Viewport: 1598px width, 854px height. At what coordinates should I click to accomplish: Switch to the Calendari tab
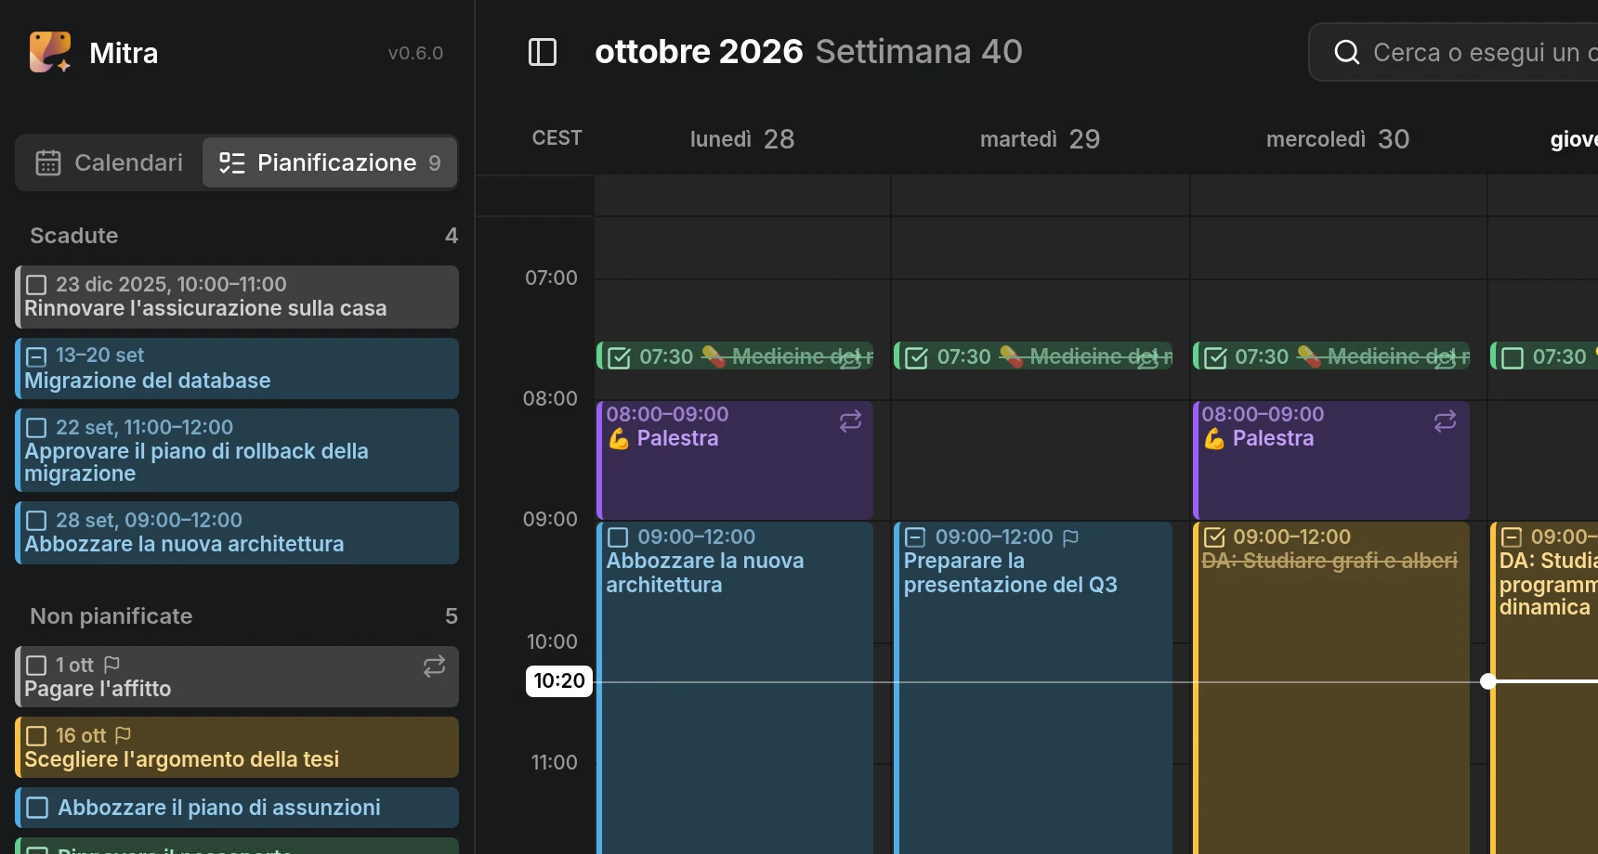point(110,162)
